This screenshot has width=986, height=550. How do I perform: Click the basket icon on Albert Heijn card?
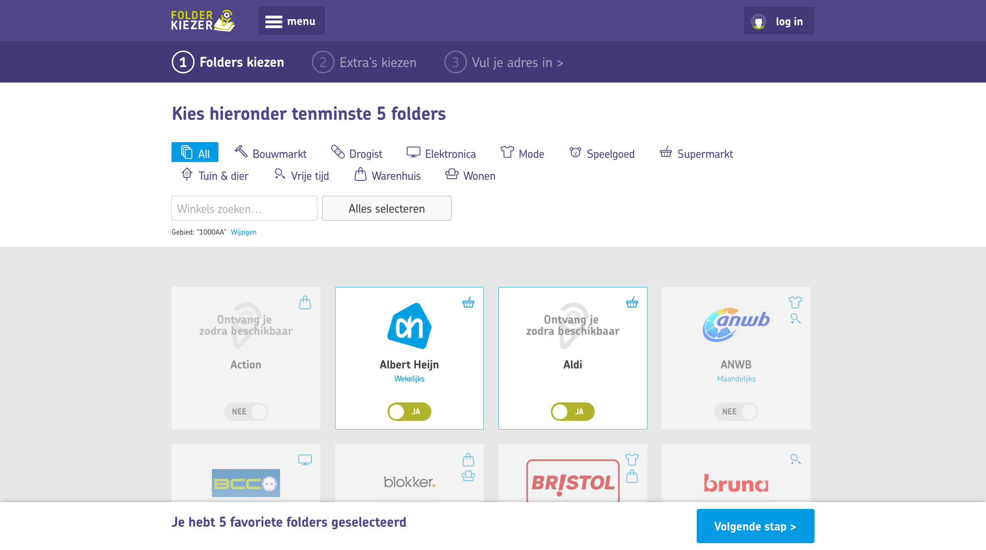pos(468,302)
